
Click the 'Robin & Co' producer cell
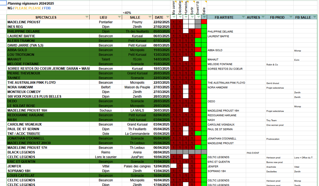[279, 65]
